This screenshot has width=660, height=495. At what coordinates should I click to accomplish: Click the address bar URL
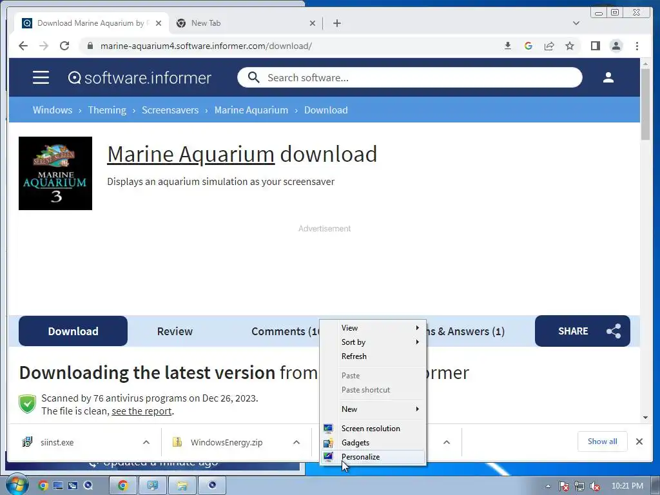click(206, 46)
